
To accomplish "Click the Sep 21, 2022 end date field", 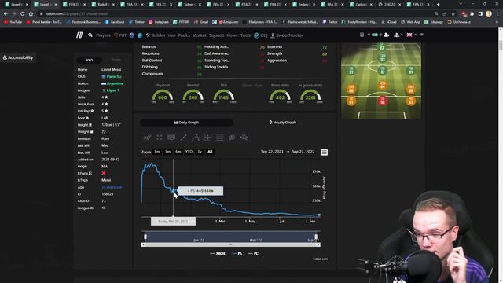I will (303, 152).
